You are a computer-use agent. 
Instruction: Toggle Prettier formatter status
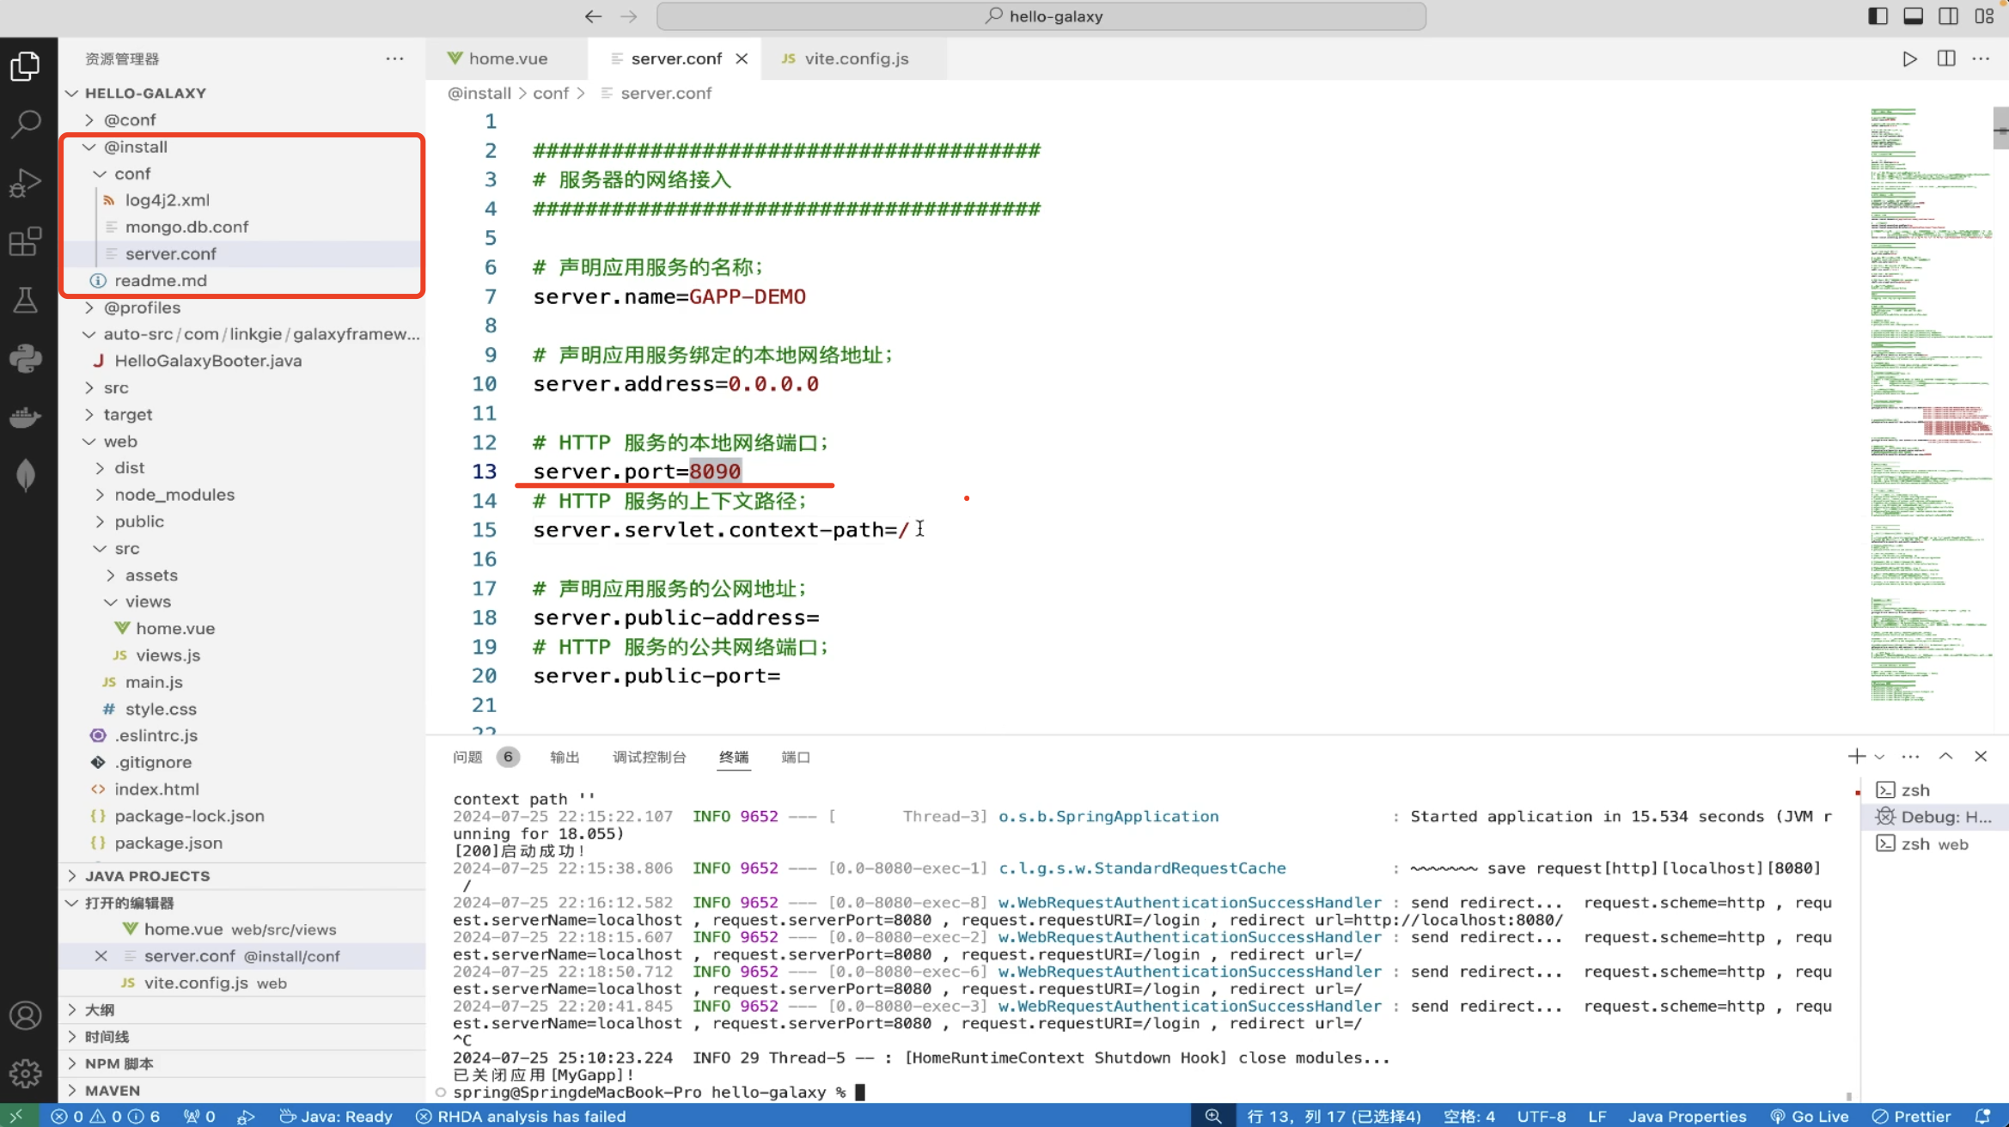(x=1911, y=1116)
